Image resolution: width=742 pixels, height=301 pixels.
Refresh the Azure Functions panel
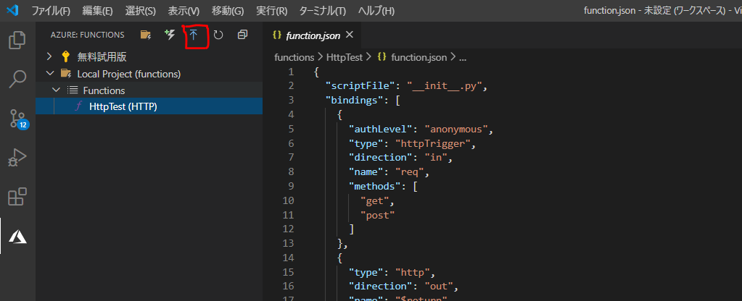point(218,35)
